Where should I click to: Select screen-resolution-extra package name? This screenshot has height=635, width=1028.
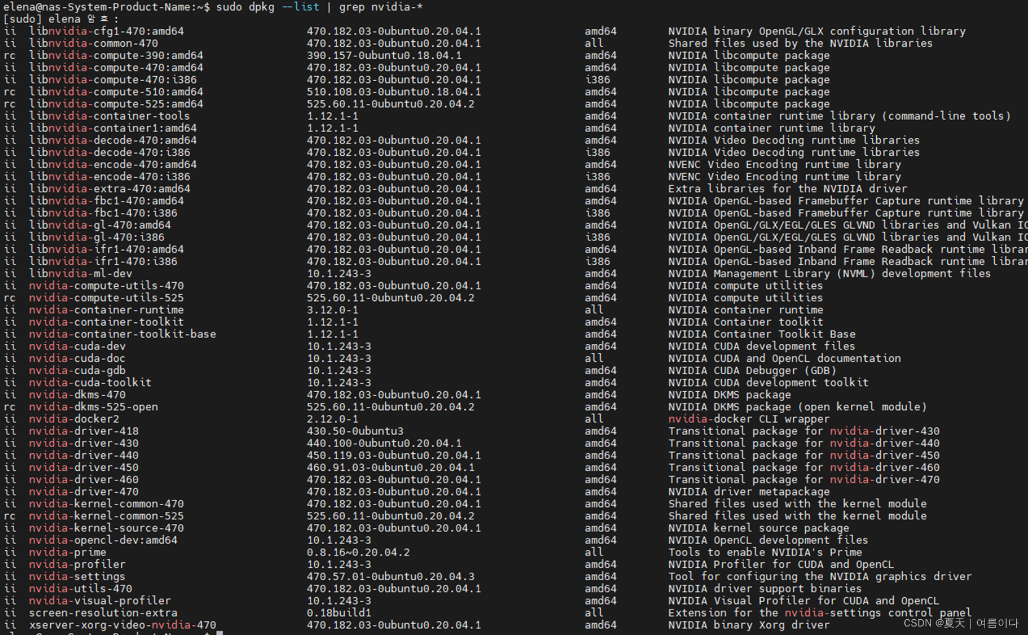pos(103,614)
